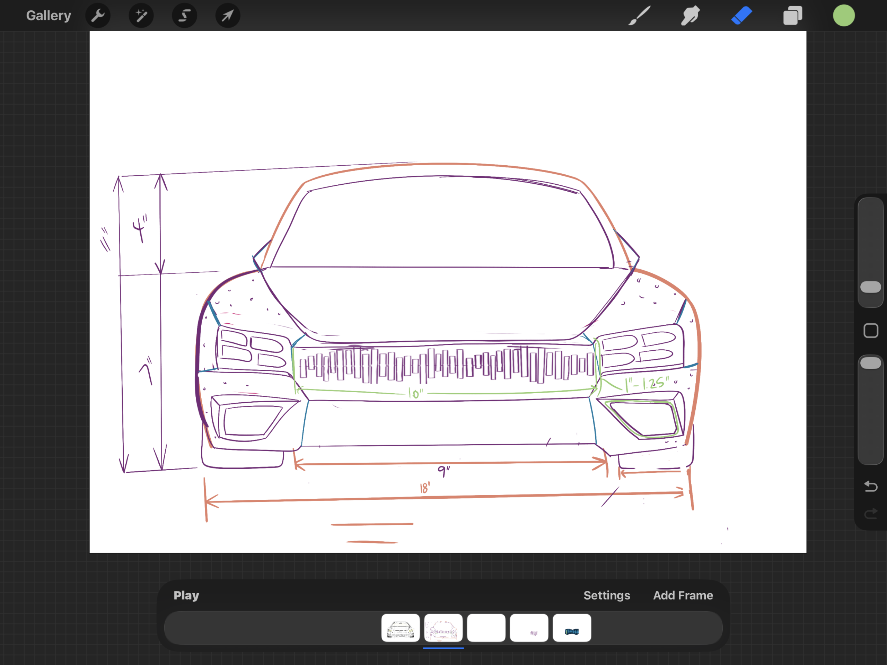This screenshot has width=887, height=665.
Task: Open animation Settings
Action: point(606,595)
